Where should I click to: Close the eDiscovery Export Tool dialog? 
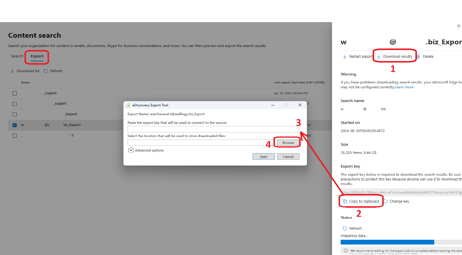pos(300,105)
